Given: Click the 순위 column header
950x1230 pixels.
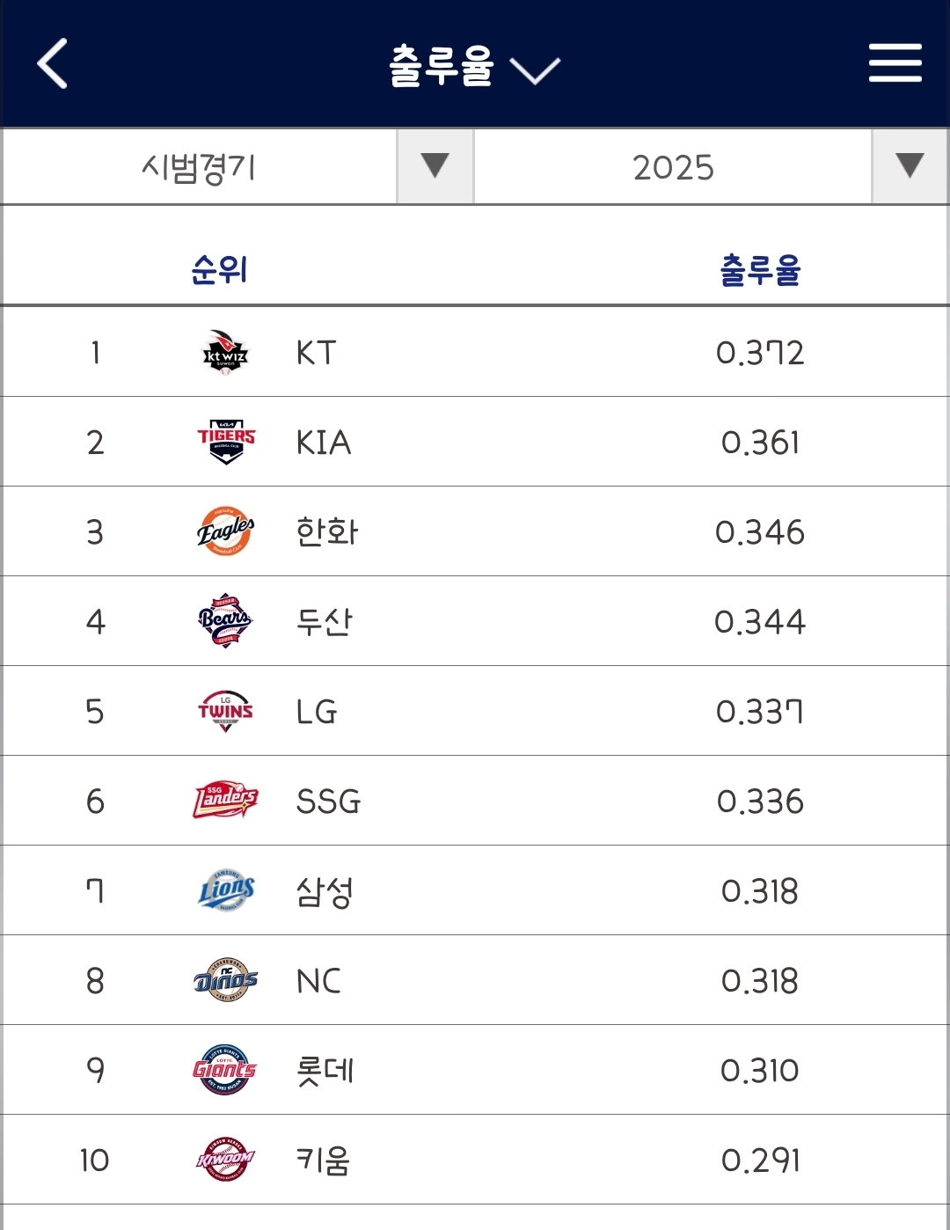Looking at the screenshot, I should point(219,270).
